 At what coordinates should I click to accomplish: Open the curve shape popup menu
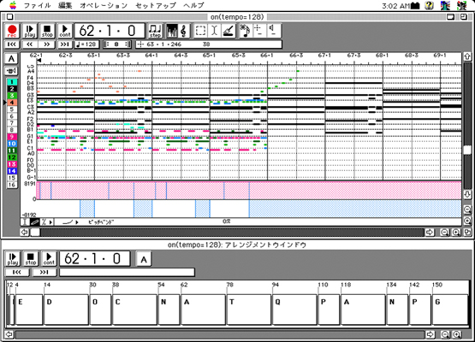point(70,222)
